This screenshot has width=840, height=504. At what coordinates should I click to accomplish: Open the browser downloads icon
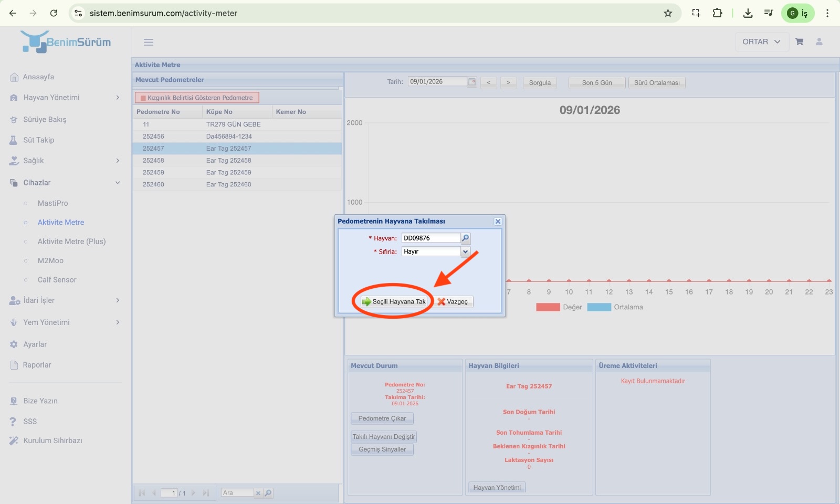748,13
